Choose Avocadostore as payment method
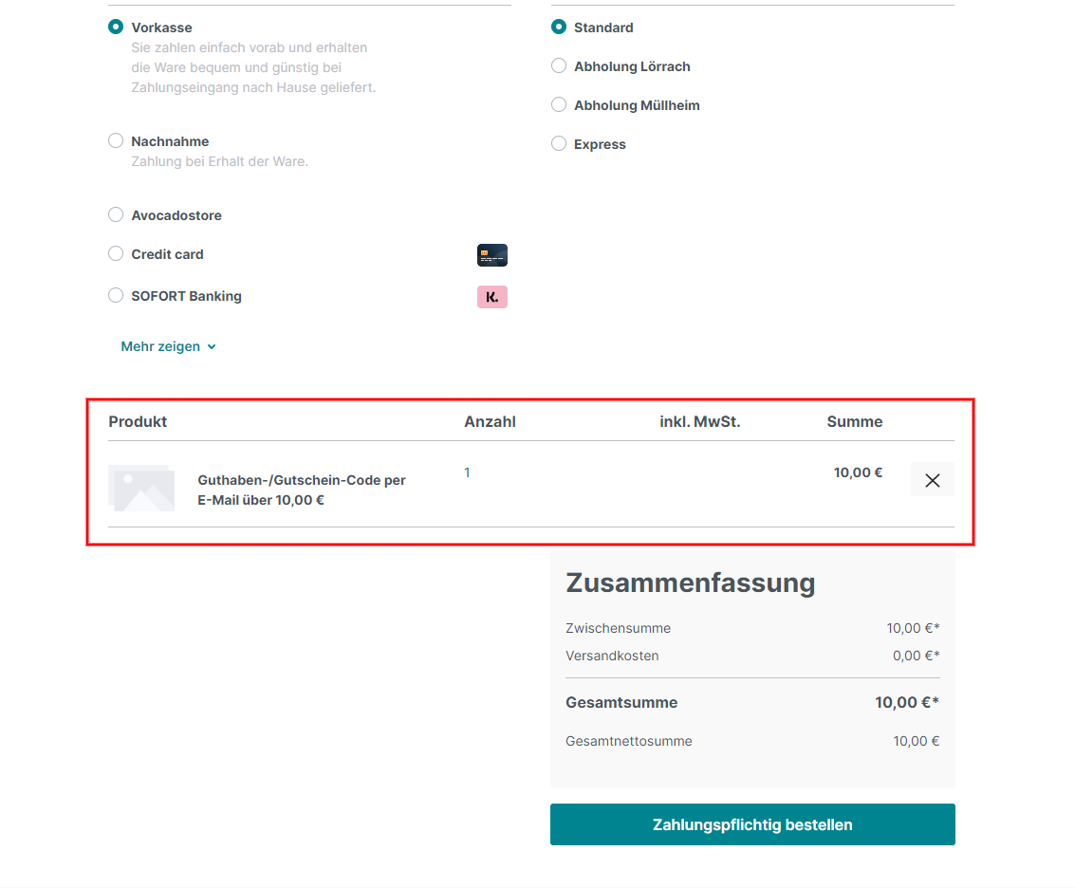Viewport: 1075px width, 888px height. click(116, 215)
